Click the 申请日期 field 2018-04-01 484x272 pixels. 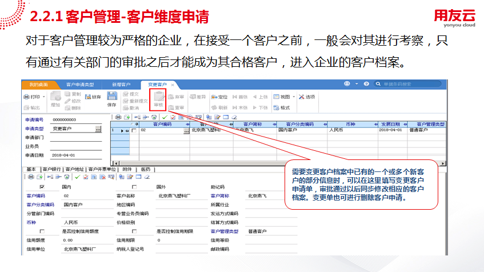coord(76,155)
